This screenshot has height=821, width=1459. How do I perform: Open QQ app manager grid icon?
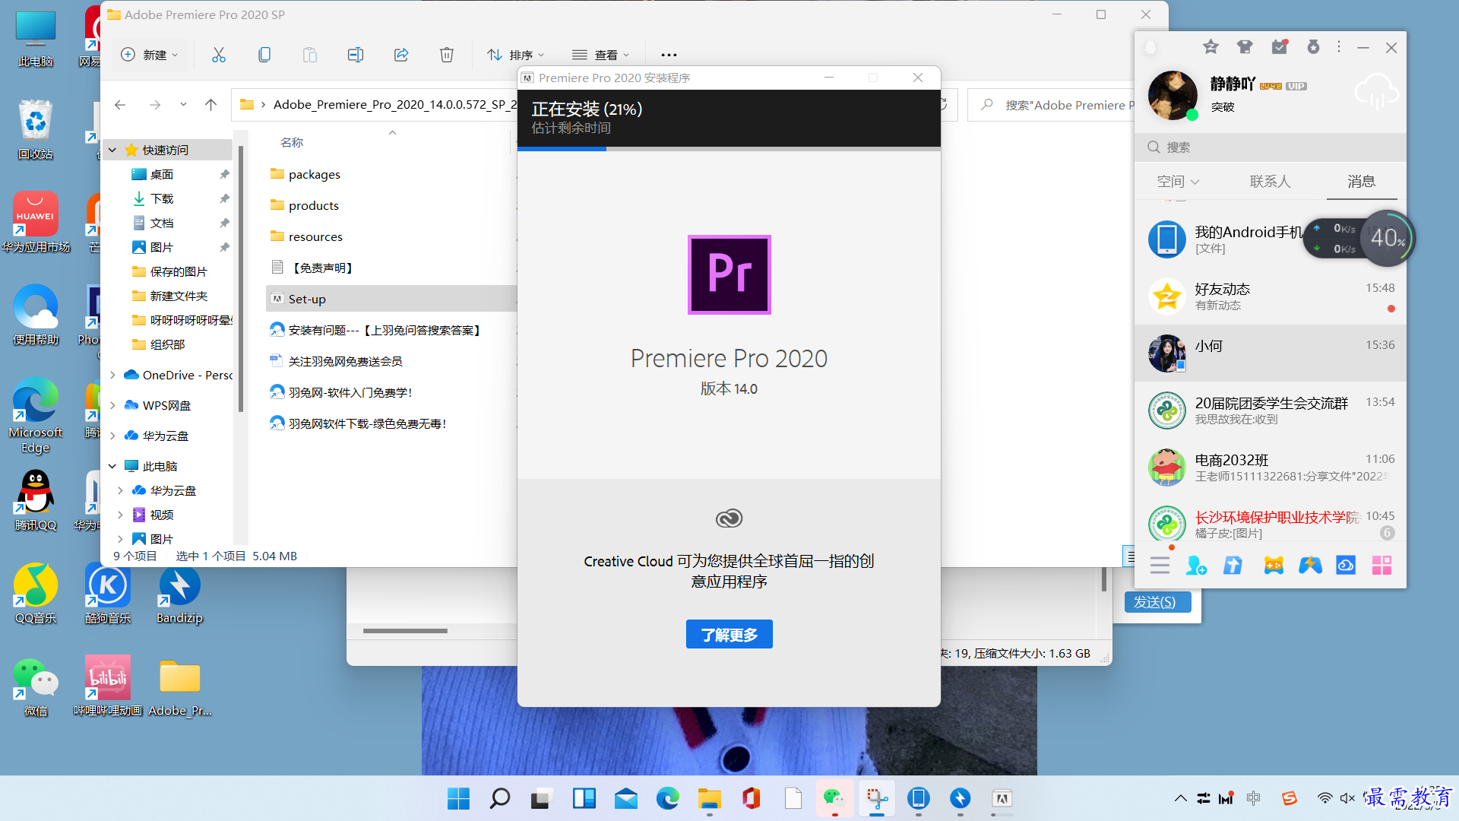pyautogui.click(x=1381, y=566)
